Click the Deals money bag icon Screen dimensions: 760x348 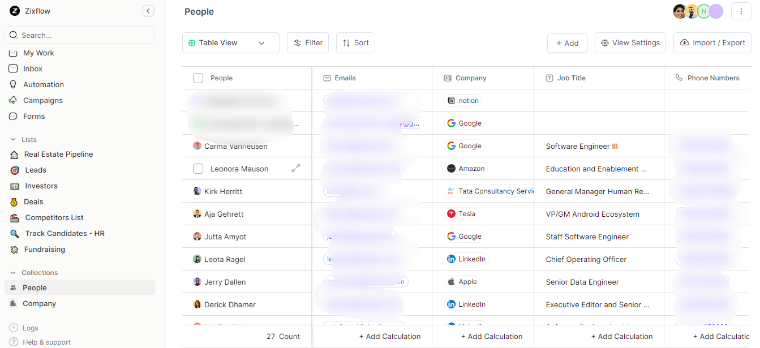pyautogui.click(x=14, y=201)
